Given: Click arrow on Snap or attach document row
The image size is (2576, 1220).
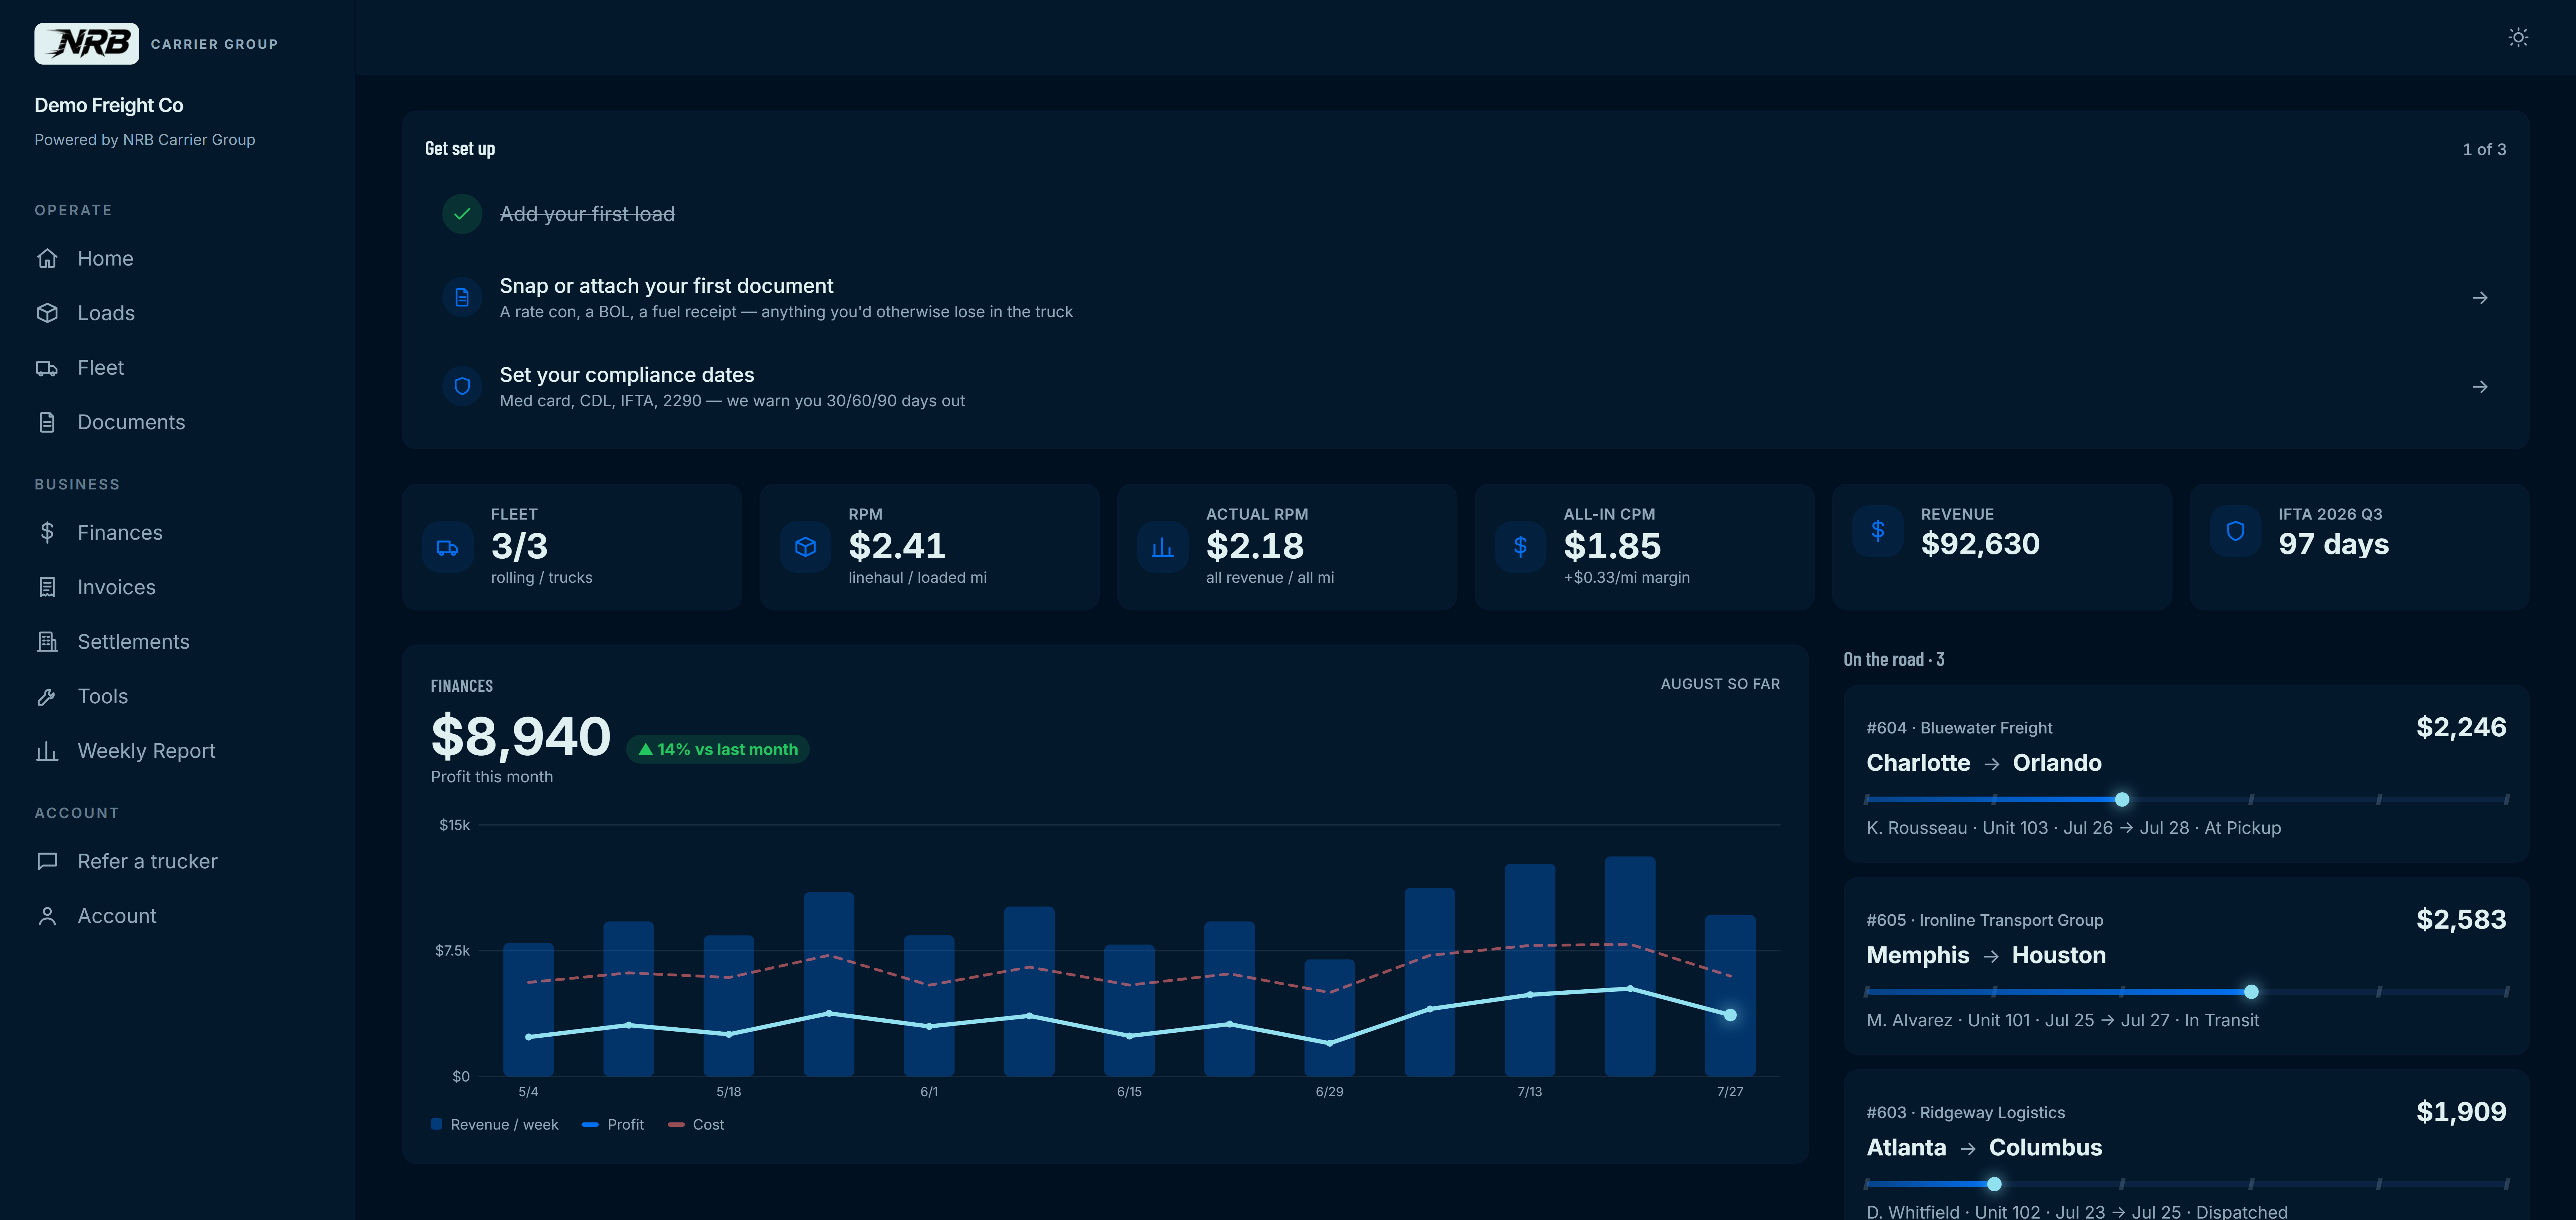Looking at the screenshot, I should tap(2480, 298).
